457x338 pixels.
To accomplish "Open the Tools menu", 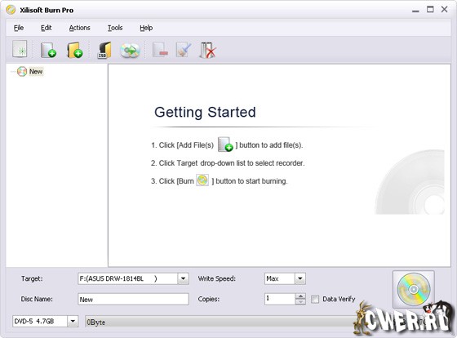I will (115, 28).
